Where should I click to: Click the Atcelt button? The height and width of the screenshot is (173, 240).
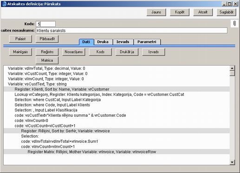[203, 12]
